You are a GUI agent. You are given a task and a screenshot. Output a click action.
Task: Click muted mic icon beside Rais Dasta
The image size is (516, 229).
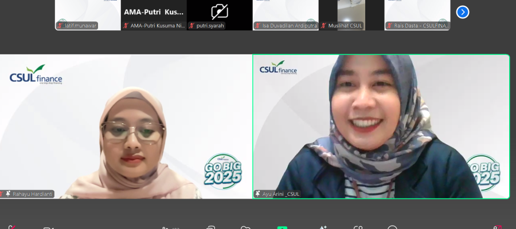pos(389,26)
